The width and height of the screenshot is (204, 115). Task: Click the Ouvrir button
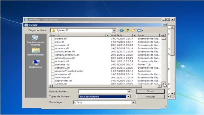150,91
